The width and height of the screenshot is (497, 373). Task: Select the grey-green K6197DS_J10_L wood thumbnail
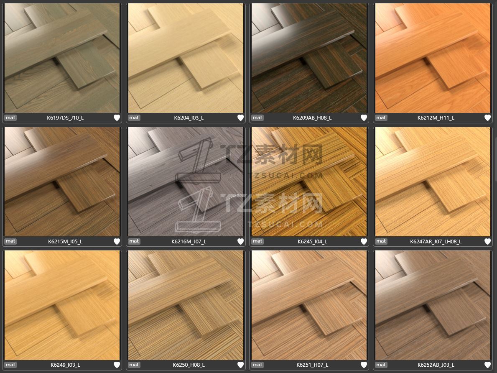coord(62,58)
